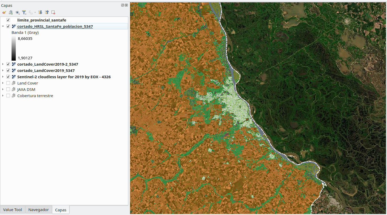Select cortado_LandCover2019-2_5347 layer name
This screenshot has width=387, height=215.
coord(48,64)
